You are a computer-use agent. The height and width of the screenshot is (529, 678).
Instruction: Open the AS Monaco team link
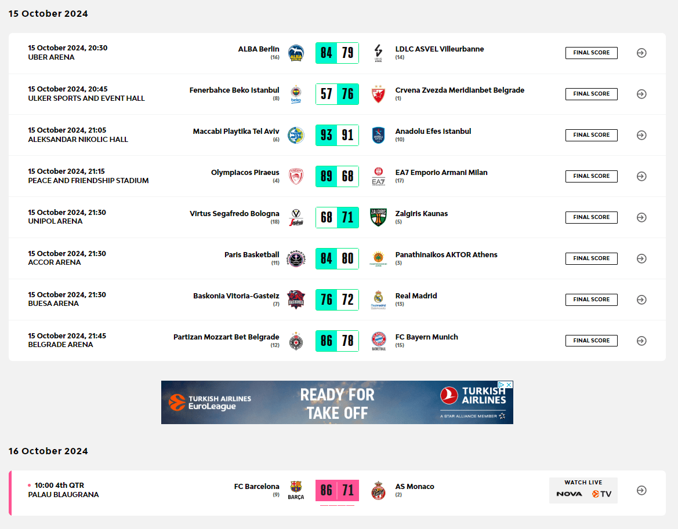click(415, 487)
